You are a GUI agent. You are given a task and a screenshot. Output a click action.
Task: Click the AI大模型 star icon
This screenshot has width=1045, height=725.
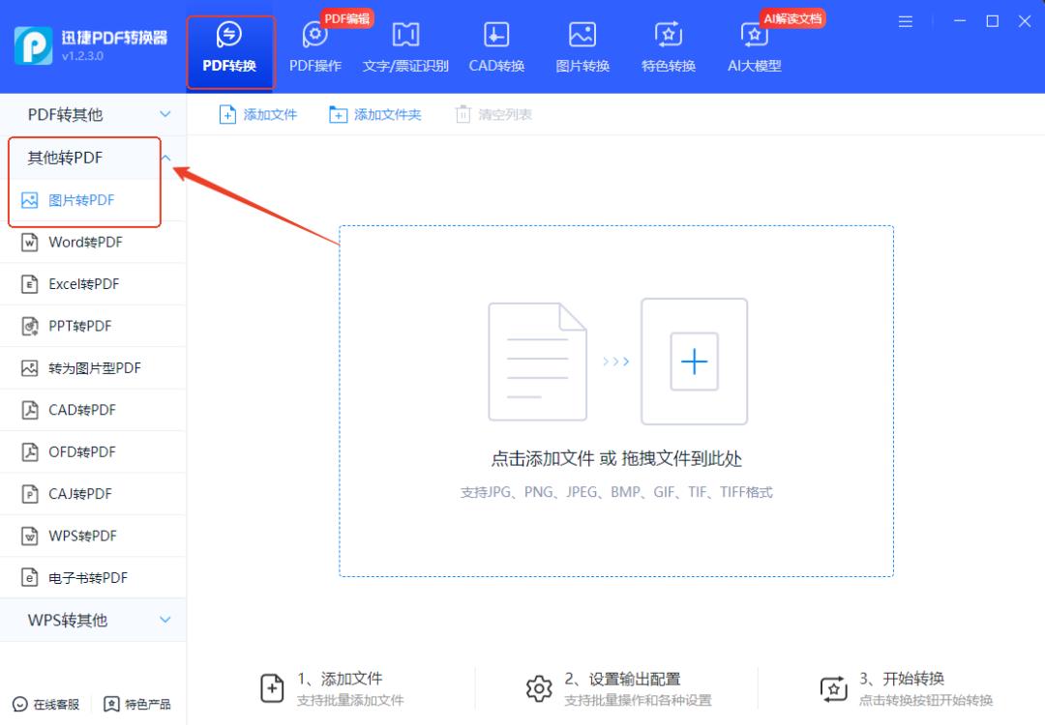pos(754,35)
